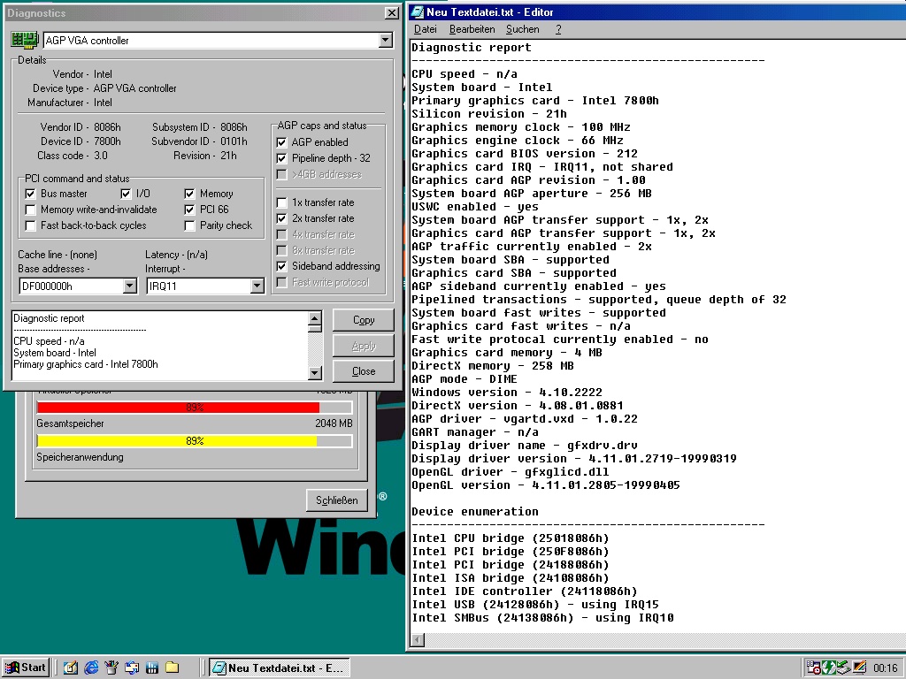Click the Close button in Diagnostics
The width and height of the screenshot is (906, 679).
pyautogui.click(x=364, y=371)
